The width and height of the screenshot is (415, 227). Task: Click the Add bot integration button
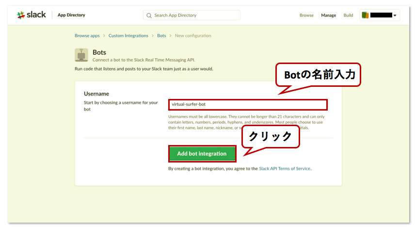point(202,154)
